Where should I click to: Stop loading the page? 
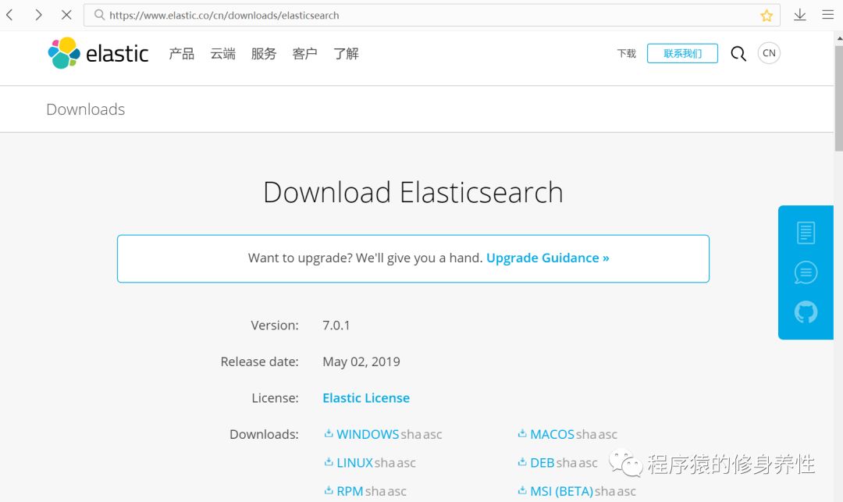coord(66,15)
